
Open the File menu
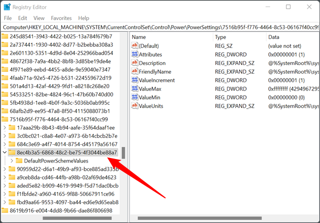8,18
